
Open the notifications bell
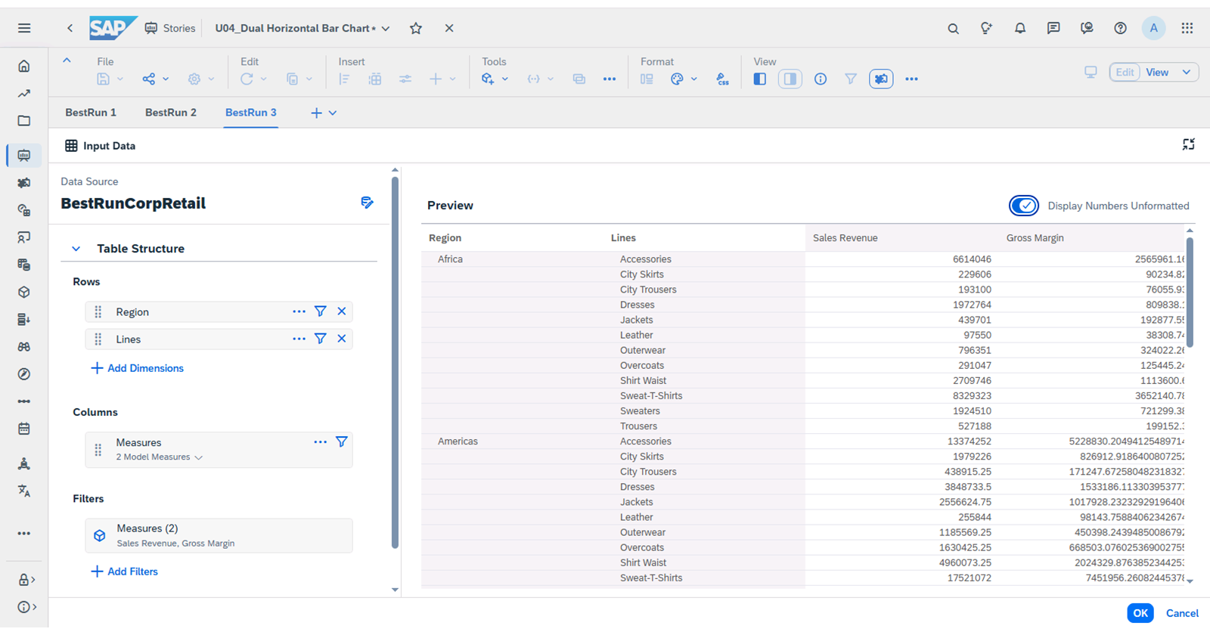point(1020,29)
